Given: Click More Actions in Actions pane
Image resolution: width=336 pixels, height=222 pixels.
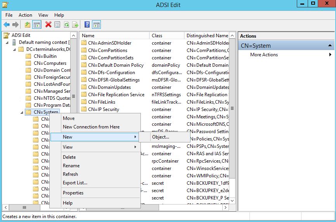Looking at the screenshot, I should [x=264, y=55].
